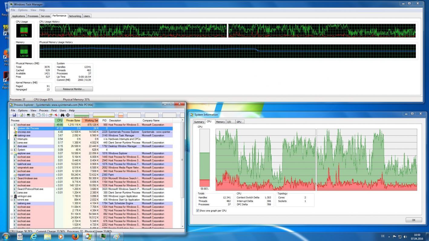The width and height of the screenshot is (429, 241).
Task: Select the taskeng.exe process row
Action: point(92,204)
